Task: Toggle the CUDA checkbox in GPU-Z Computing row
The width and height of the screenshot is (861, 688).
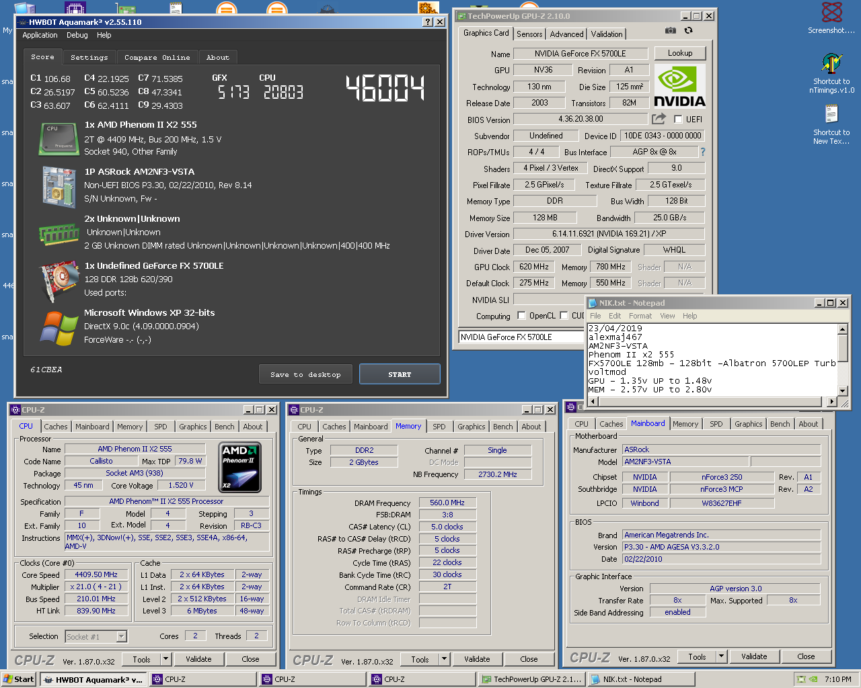Action: pos(564,315)
